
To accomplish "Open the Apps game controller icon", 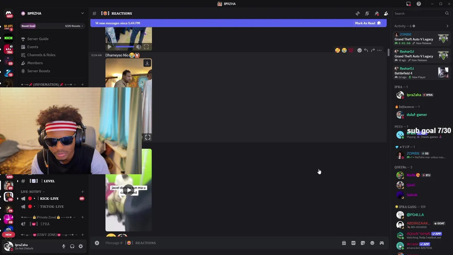I will [x=382, y=243].
